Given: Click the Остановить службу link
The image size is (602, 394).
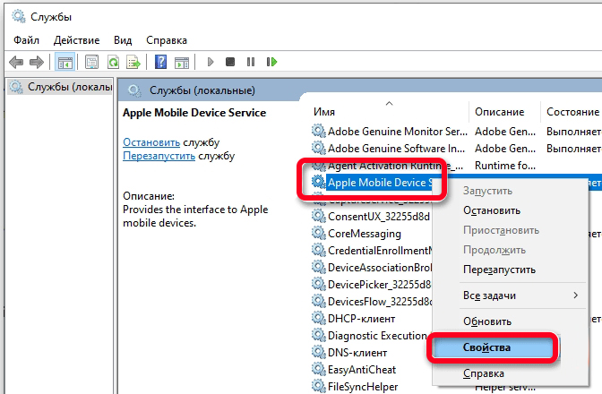Looking at the screenshot, I should [x=151, y=142].
